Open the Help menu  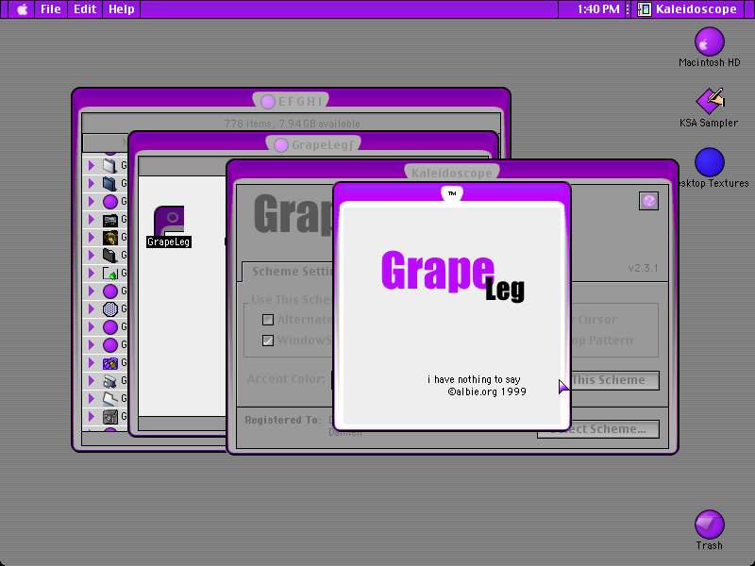[121, 9]
